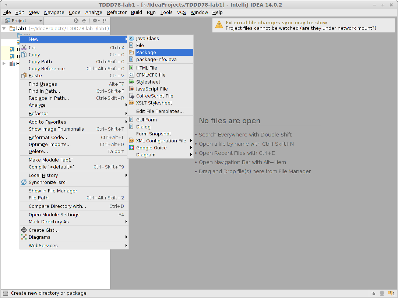
Task: Open the notifications icon in status bar
Action: pos(391,293)
